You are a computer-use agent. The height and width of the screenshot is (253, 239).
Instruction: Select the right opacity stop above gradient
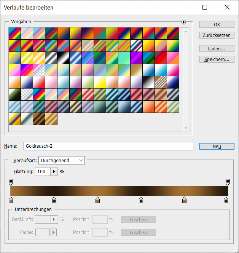pos(228,182)
